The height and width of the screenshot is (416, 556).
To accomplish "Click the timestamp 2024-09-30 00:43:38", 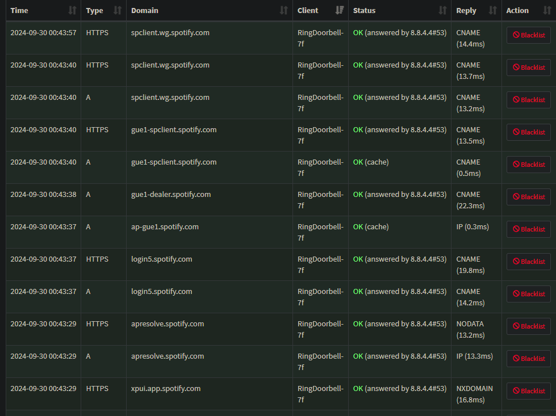I will coord(43,195).
